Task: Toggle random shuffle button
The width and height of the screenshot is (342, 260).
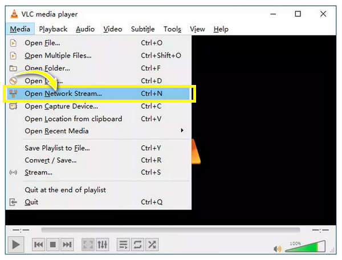Action: (152, 245)
